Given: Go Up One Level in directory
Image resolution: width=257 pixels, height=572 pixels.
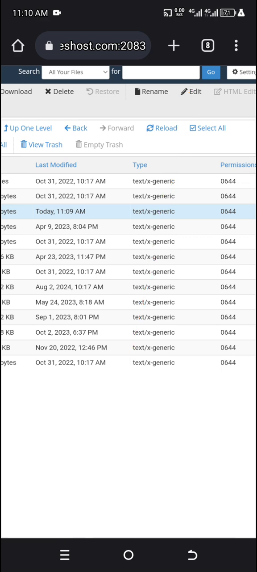Looking at the screenshot, I should pos(28,128).
